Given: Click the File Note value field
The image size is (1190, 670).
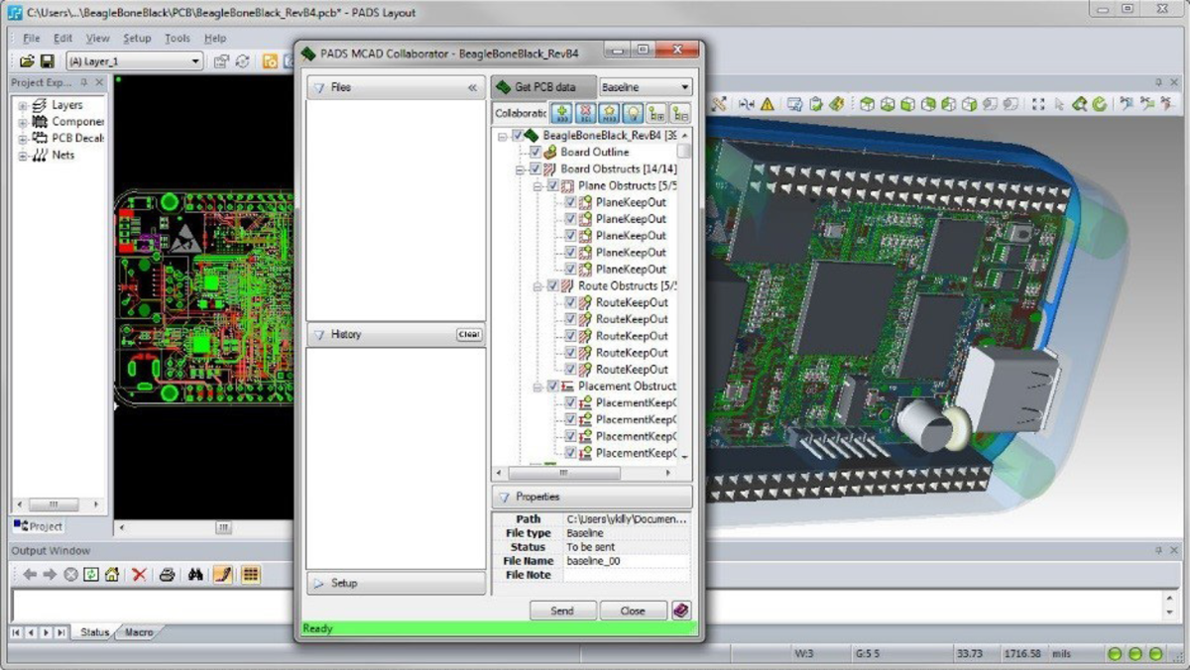Looking at the screenshot, I should pos(627,575).
